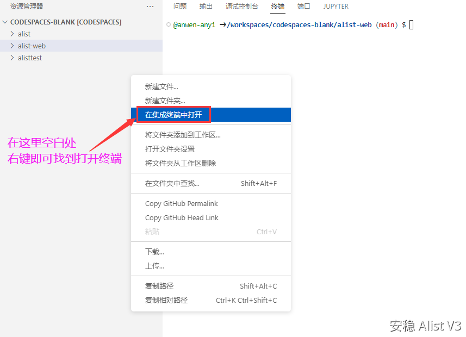Expand the alist-web folder
Screen dimensions: 466x337
[x=32, y=46]
